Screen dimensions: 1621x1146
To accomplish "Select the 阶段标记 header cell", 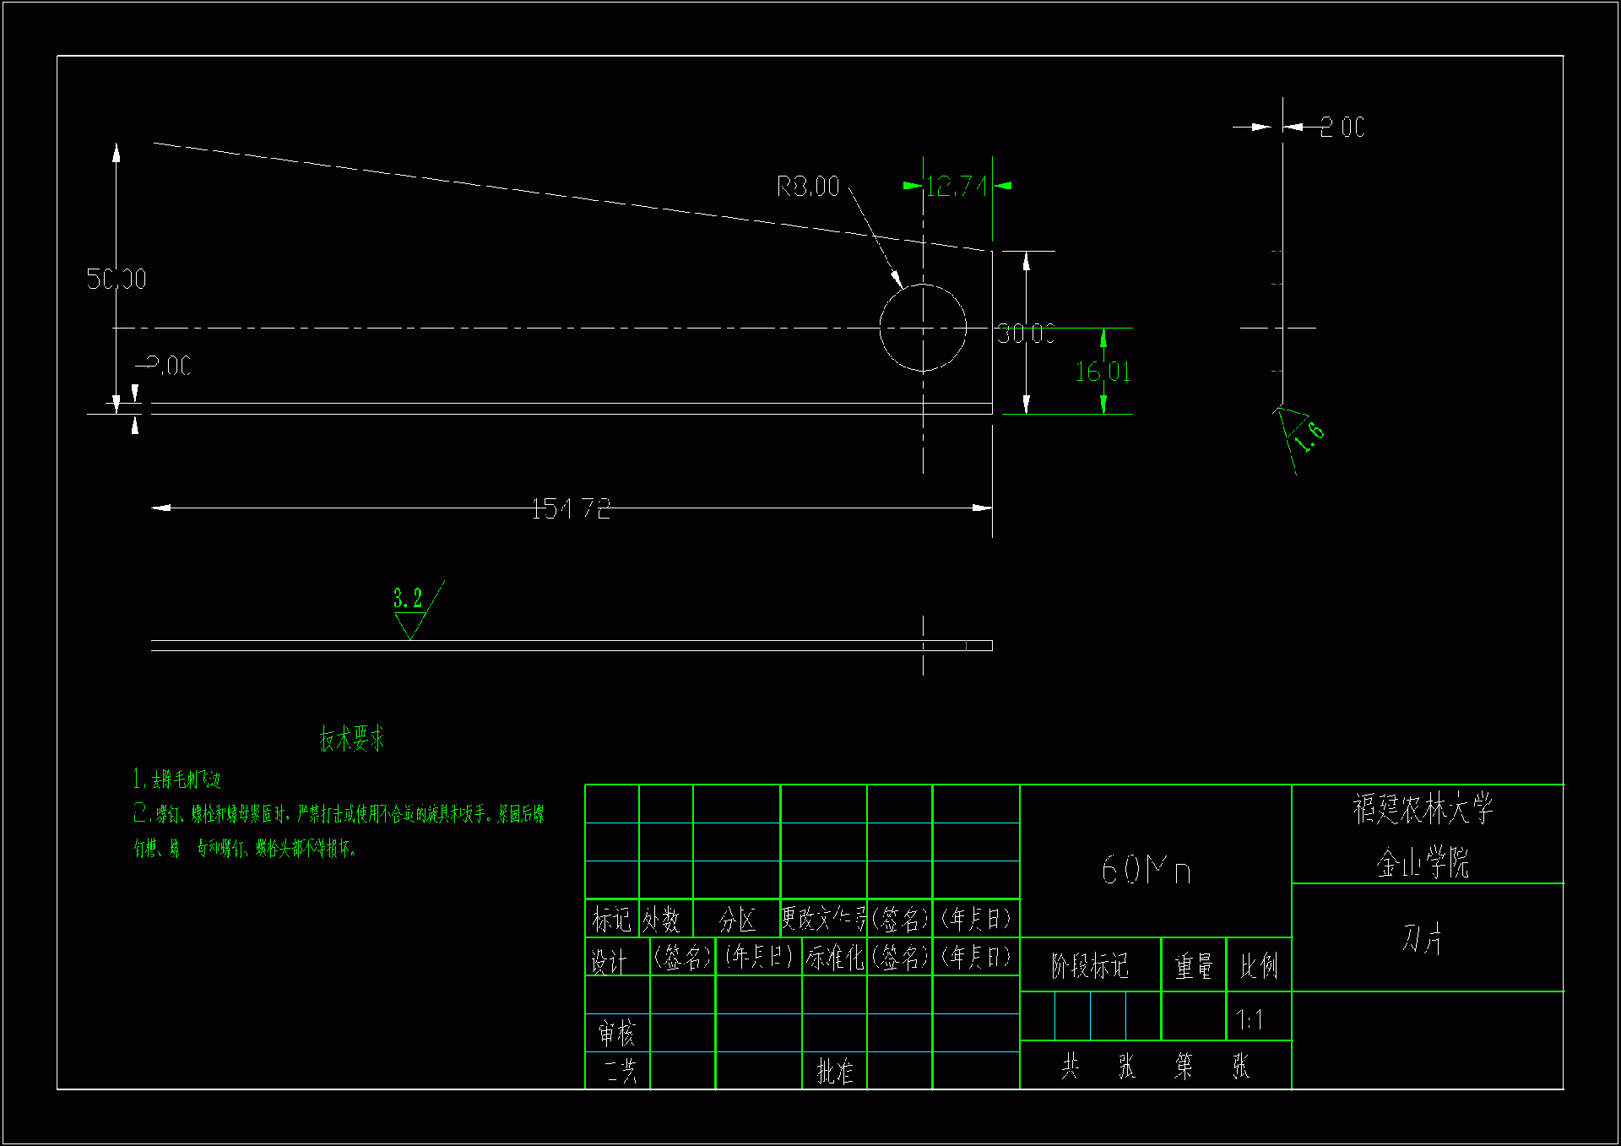I will (x=1089, y=965).
